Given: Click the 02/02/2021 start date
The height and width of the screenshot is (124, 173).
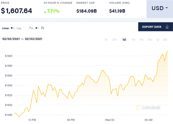Looking at the screenshot, I should coord(11,39).
